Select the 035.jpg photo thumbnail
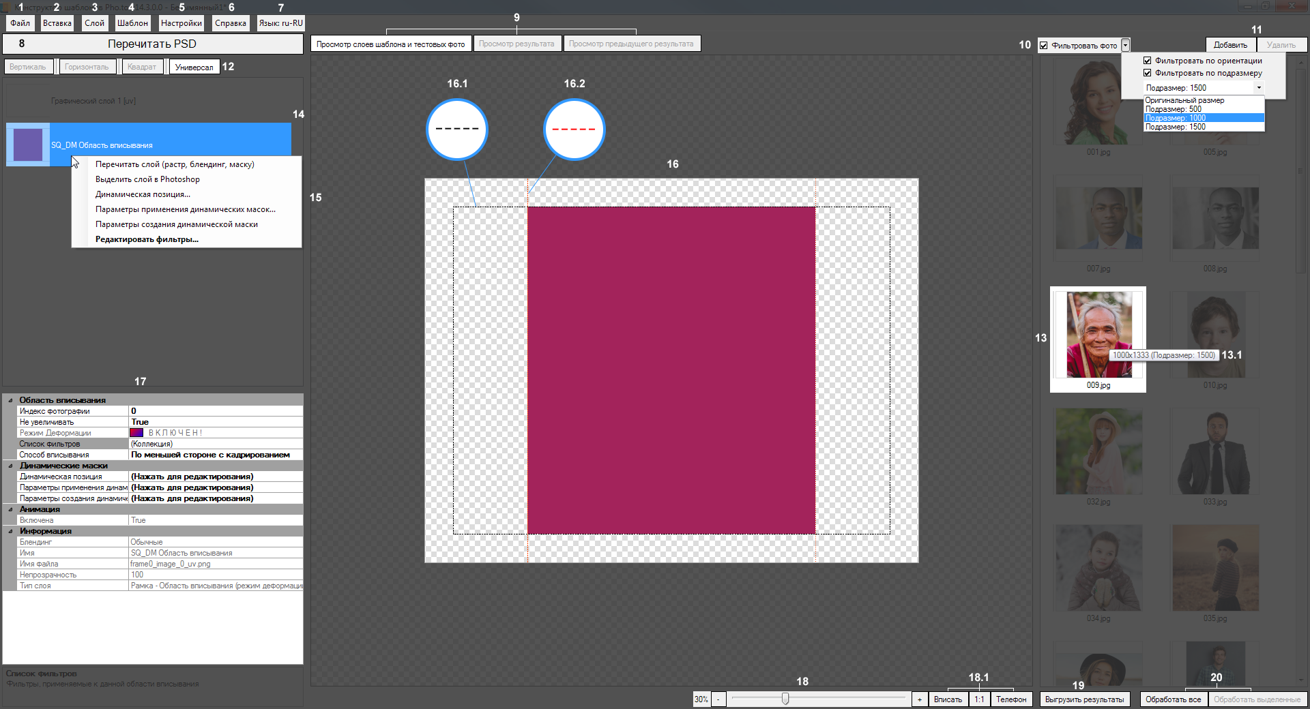 tap(1215, 568)
